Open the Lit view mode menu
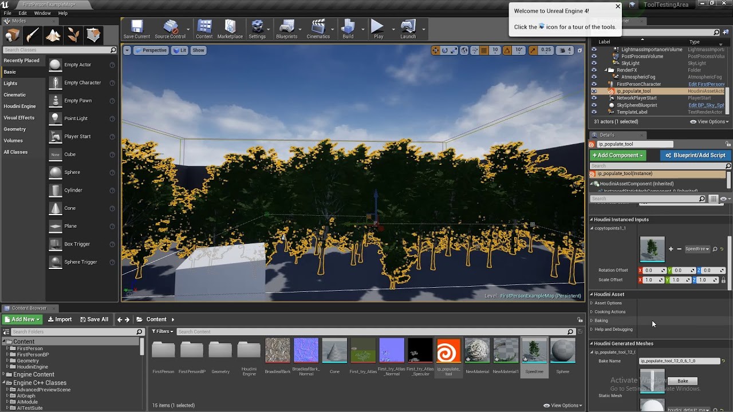The image size is (733, 412). [180, 50]
